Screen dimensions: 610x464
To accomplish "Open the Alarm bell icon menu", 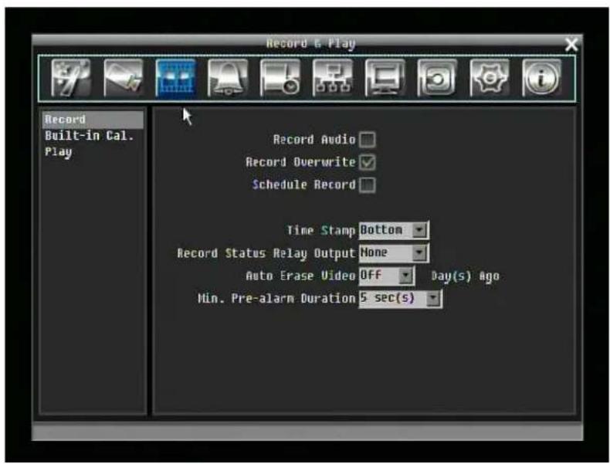I will click(228, 78).
